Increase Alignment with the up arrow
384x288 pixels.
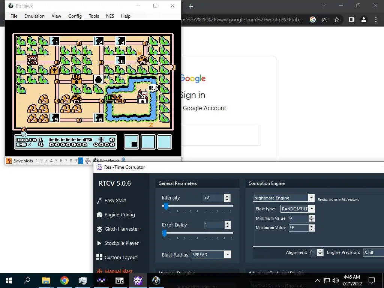[x=320, y=251]
